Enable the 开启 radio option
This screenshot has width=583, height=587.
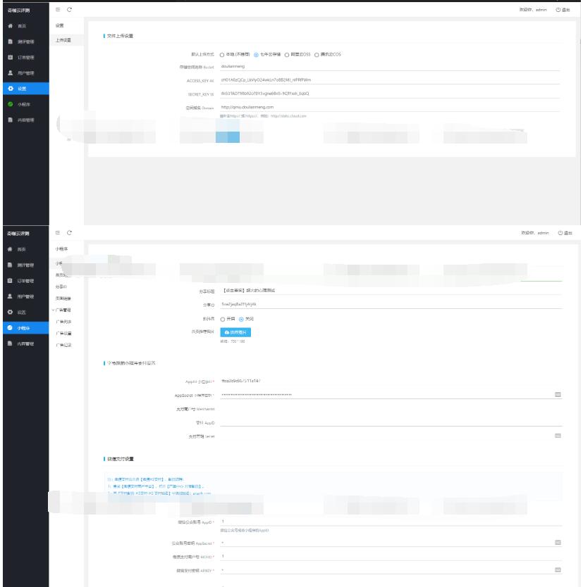223,319
